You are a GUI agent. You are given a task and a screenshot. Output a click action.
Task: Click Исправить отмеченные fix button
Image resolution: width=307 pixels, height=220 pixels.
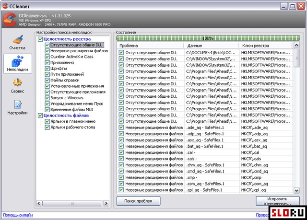(278, 201)
